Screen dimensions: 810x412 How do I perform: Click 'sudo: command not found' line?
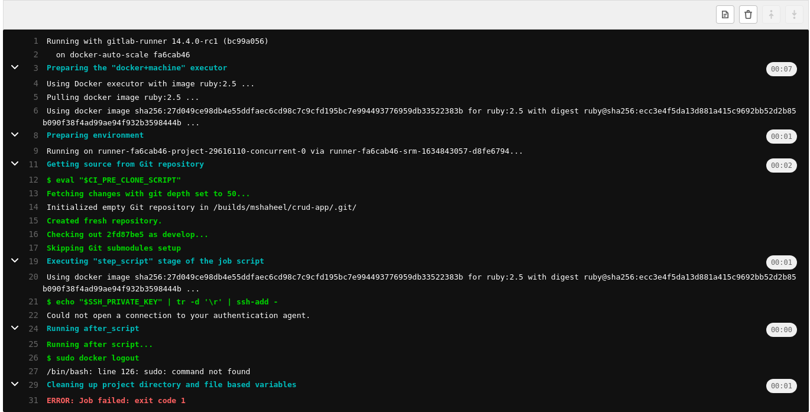(x=148, y=372)
